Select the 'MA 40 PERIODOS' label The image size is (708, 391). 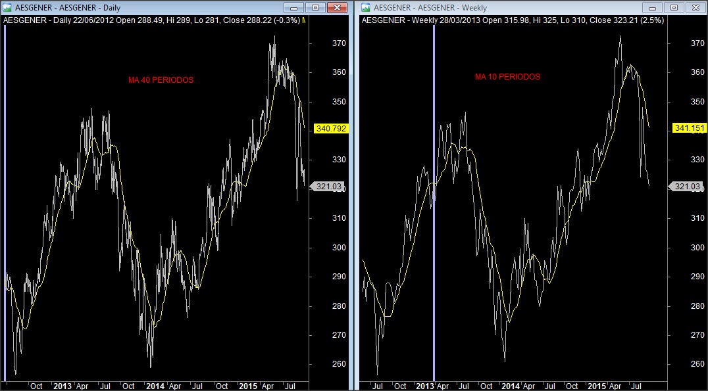(x=161, y=80)
